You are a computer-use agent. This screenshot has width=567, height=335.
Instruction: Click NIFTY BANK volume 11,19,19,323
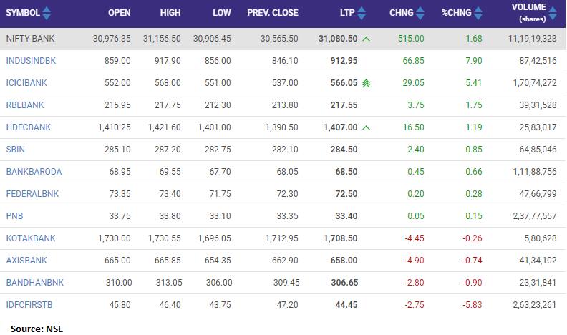click(x=533, y=39)
